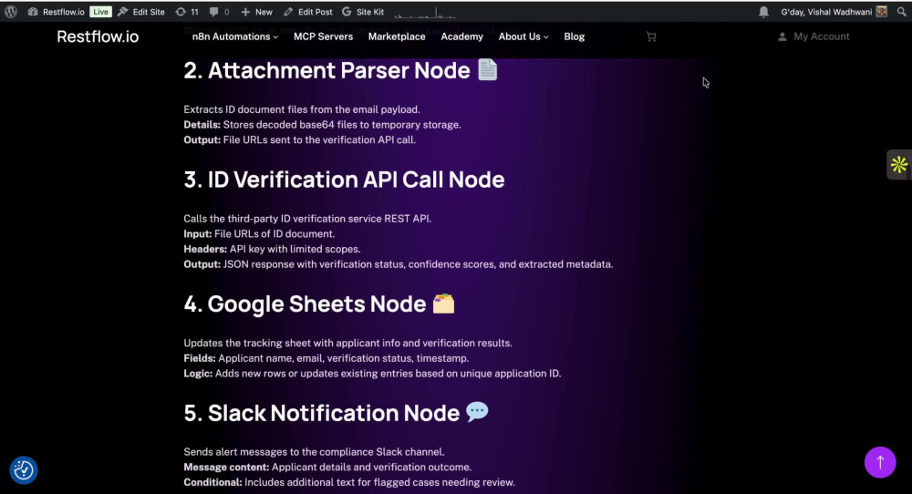
Task: Click the document emoji beside Attachment Parser Node
Action: (x=487, y=70)
